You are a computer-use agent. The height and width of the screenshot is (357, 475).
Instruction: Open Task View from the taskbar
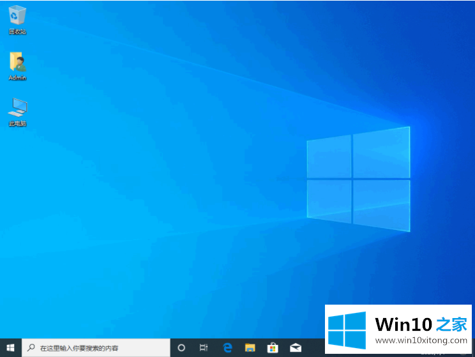click(204, 347)
